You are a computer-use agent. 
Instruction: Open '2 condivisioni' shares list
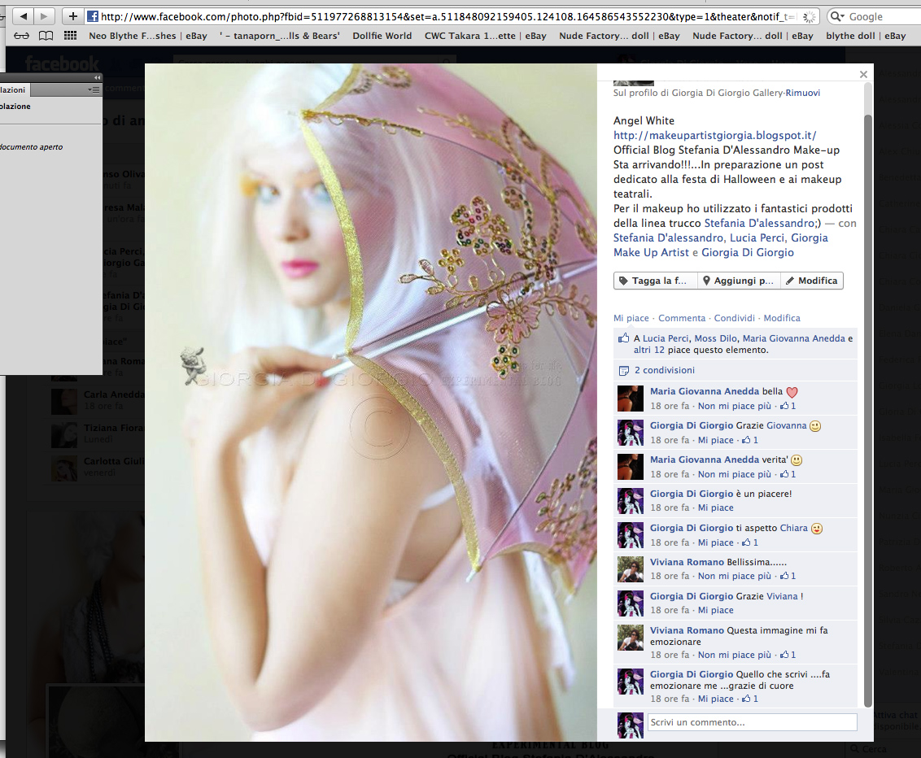(665, 371)
